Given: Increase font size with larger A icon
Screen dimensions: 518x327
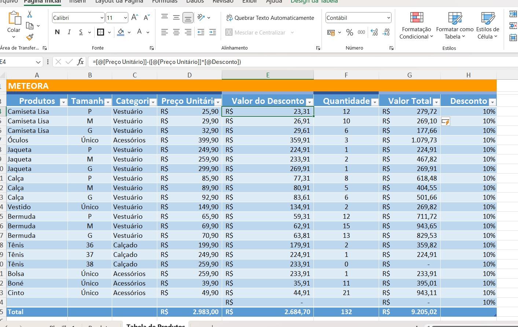Looking at the screenshot, I should coord(135,18).
